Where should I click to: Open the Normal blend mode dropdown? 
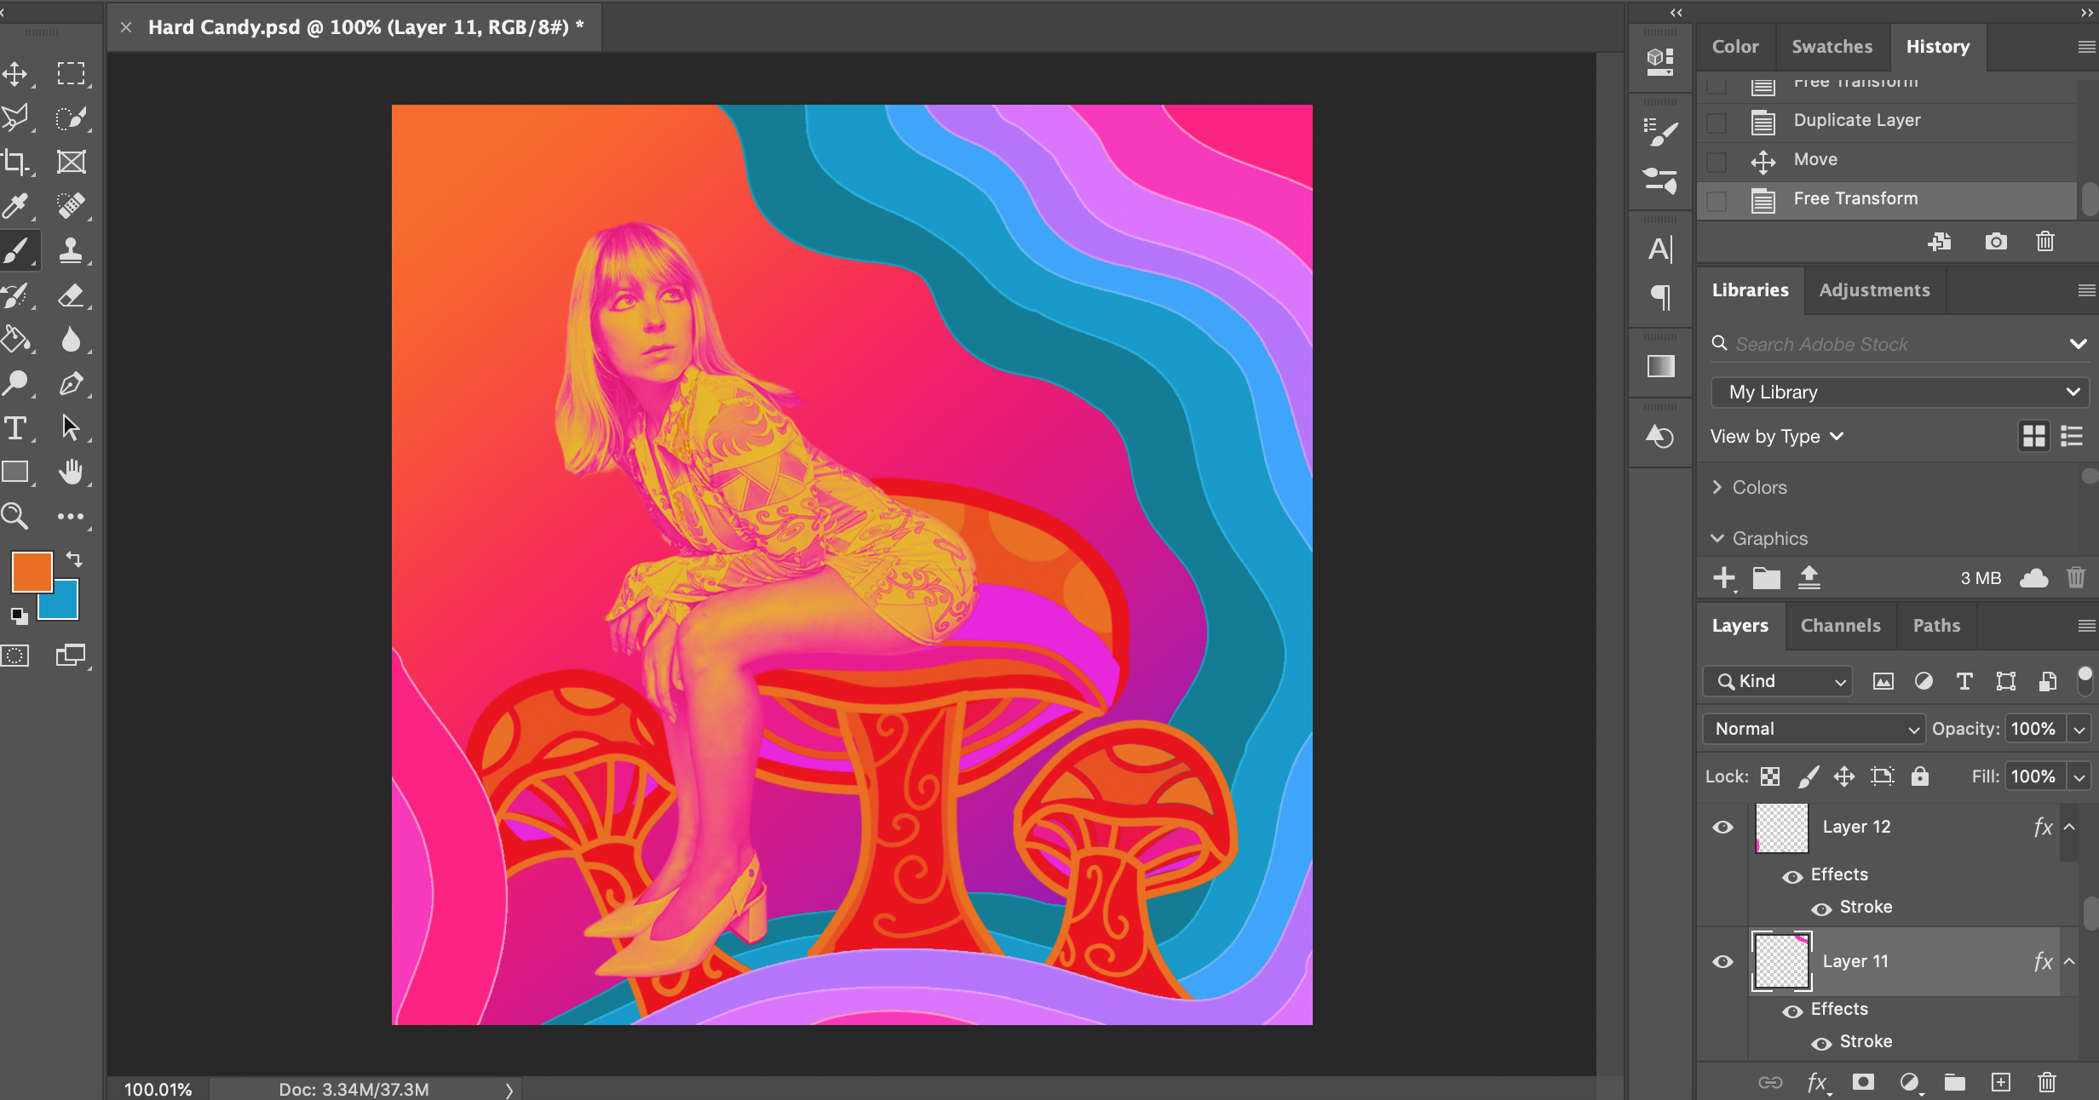tap(1813, 729)
